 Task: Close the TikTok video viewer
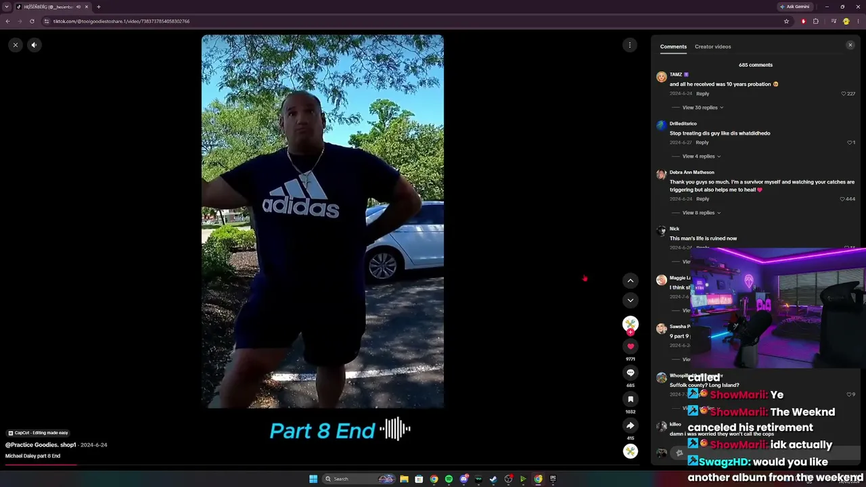point(16,45)
